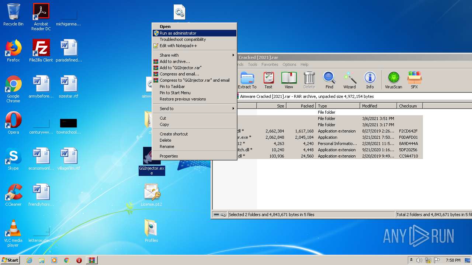Select Troubleshoot compatibility
472x265 pixels.
tap(194, 39)
